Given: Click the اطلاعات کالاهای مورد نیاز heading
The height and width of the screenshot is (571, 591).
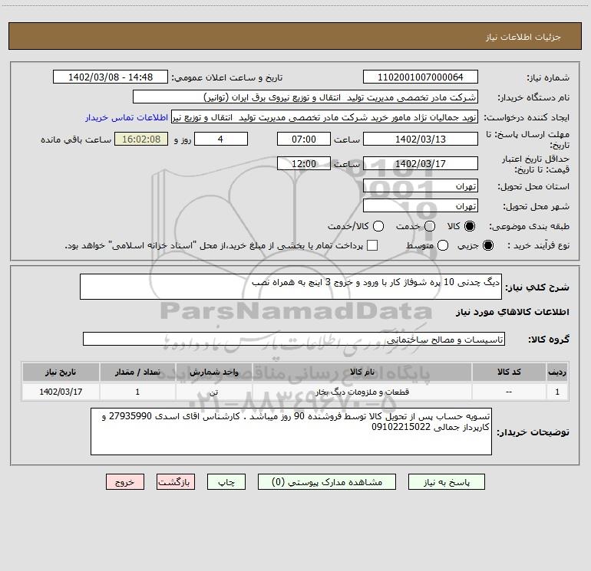Looking at the screenshot, I should tap(513, 312).
